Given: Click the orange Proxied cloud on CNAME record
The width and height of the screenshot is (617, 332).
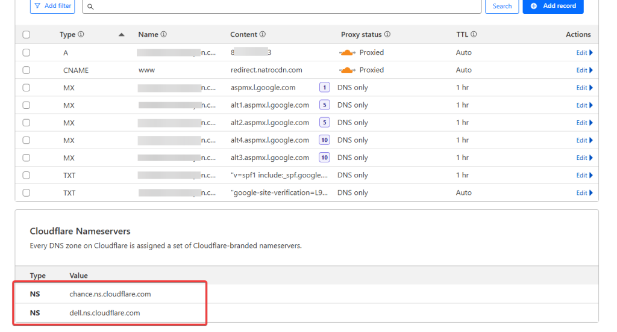Looking at the screenshot, I should pos(347,70).
